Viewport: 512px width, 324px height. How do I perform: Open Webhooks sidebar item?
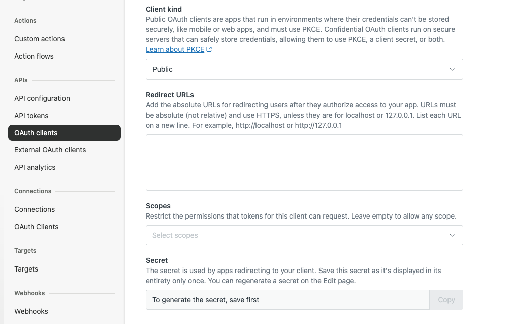coord(31,311)
